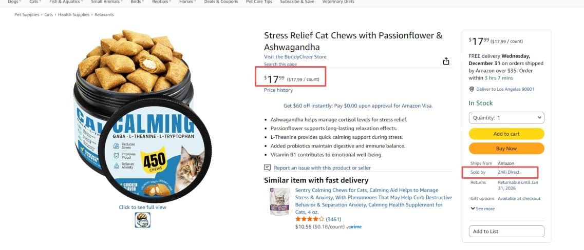Visit the BuddyCheer Store link
This screenshot has height=250, width=584.
click(x=295, y=57)
